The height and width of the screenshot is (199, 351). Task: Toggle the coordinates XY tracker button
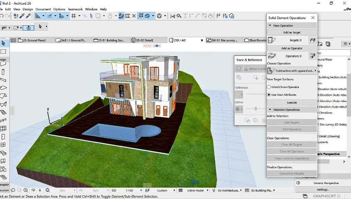tap(62, 16)
